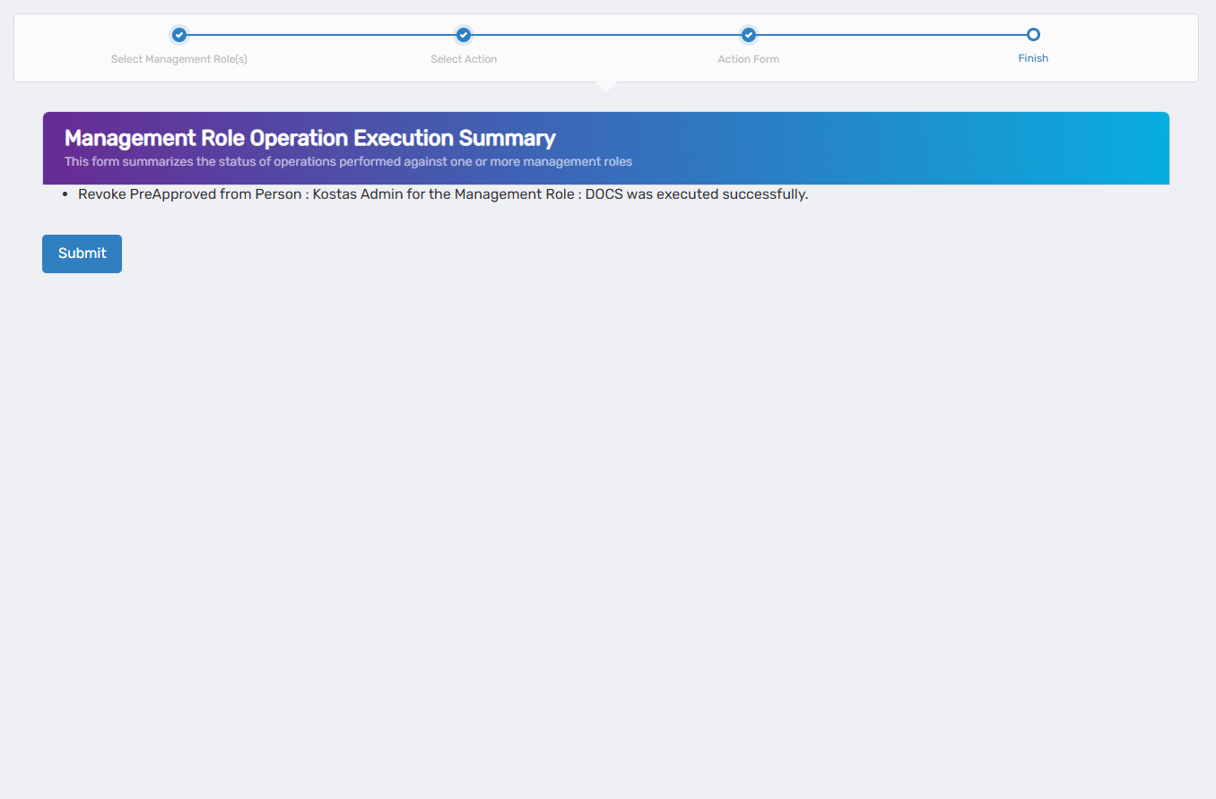Click the checkmark icon above Action Form
This screenshot has height=799, width=1216.
(748, 34)
